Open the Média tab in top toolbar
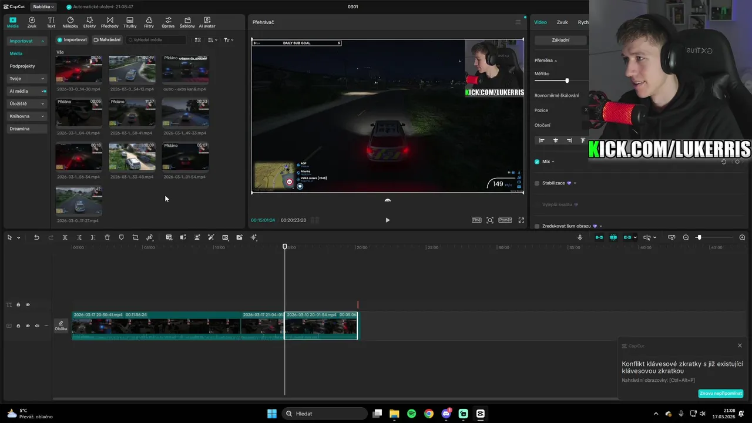The height and width of the screenshot is (423, 752). coord(13,22)
